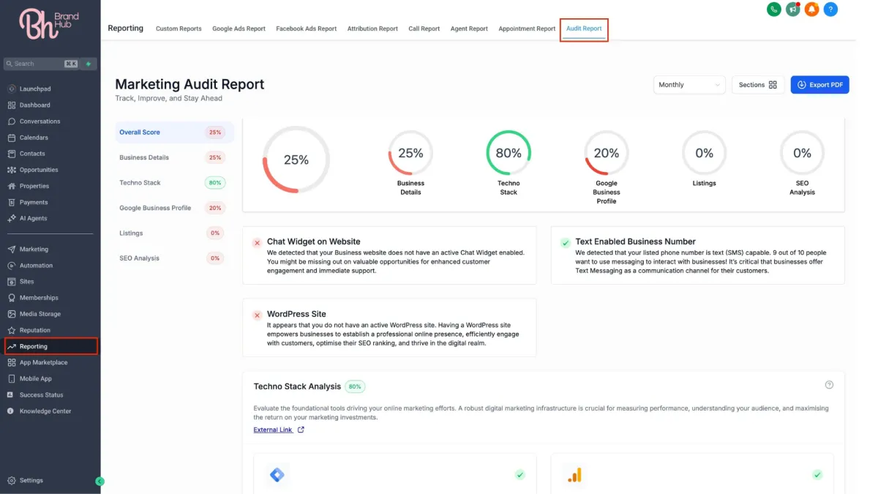This screenshot has height=494, width=878.
Task: Click the Google Analytics logo icon
Action: tap(574, 475)
